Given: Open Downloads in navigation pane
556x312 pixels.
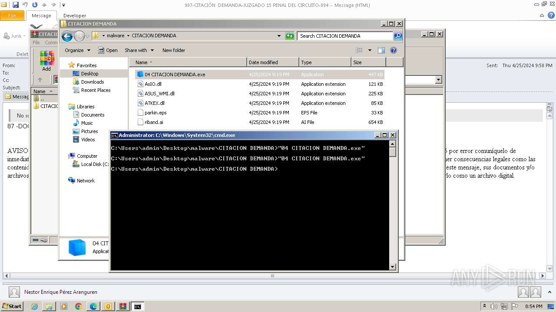Looking at the screenshot, I should [93, 82].
